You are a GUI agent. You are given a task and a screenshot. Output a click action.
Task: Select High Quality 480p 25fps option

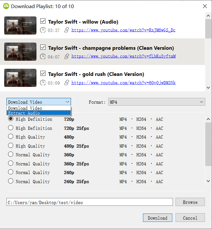coord(11,146)
